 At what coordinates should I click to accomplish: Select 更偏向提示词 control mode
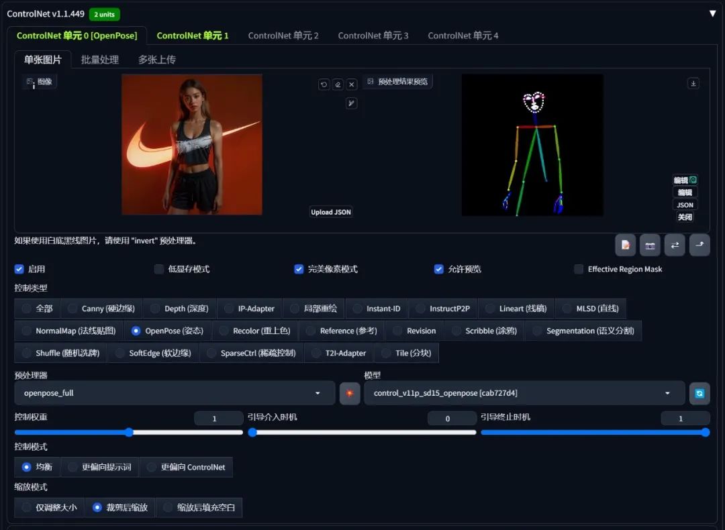tap(100, 467)
